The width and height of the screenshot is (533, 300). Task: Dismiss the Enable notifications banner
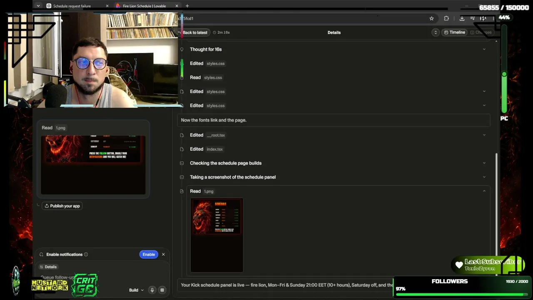(163, 255)
